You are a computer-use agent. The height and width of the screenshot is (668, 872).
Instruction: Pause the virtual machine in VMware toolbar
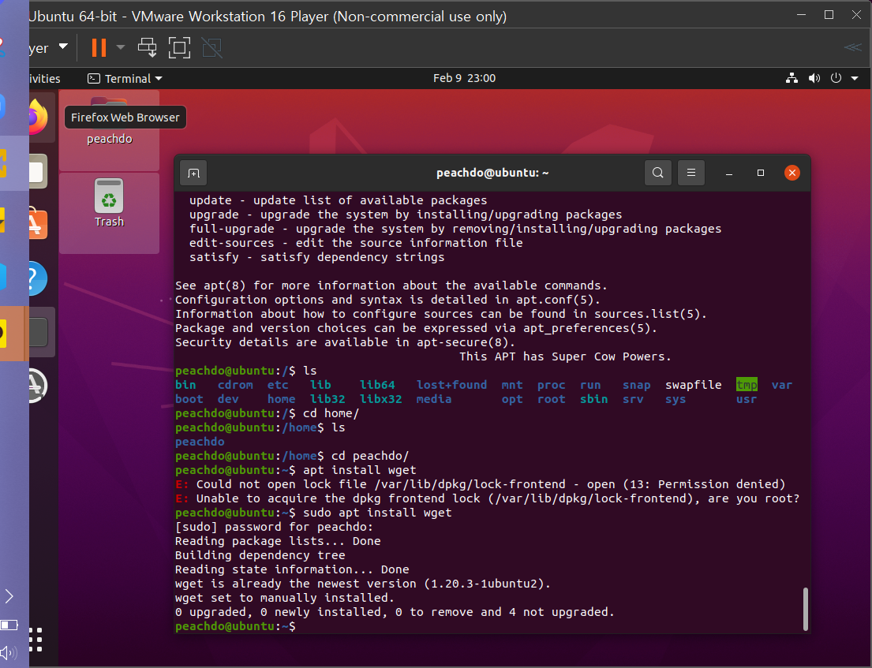click(99, 48)
